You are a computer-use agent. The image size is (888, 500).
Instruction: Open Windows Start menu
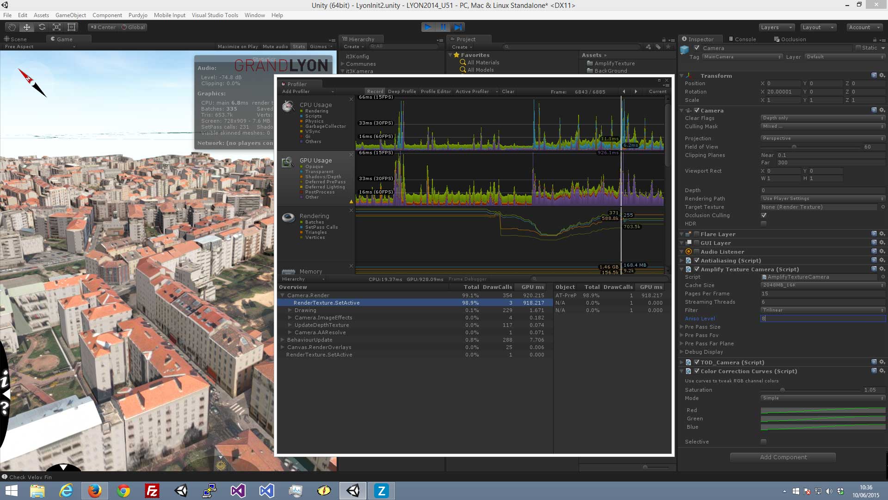pos(11,491)
